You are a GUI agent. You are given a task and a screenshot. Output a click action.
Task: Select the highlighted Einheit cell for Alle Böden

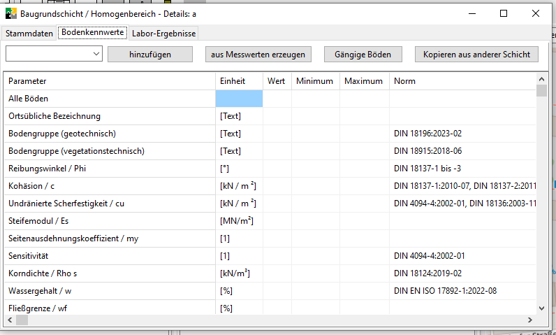[239, 99]
